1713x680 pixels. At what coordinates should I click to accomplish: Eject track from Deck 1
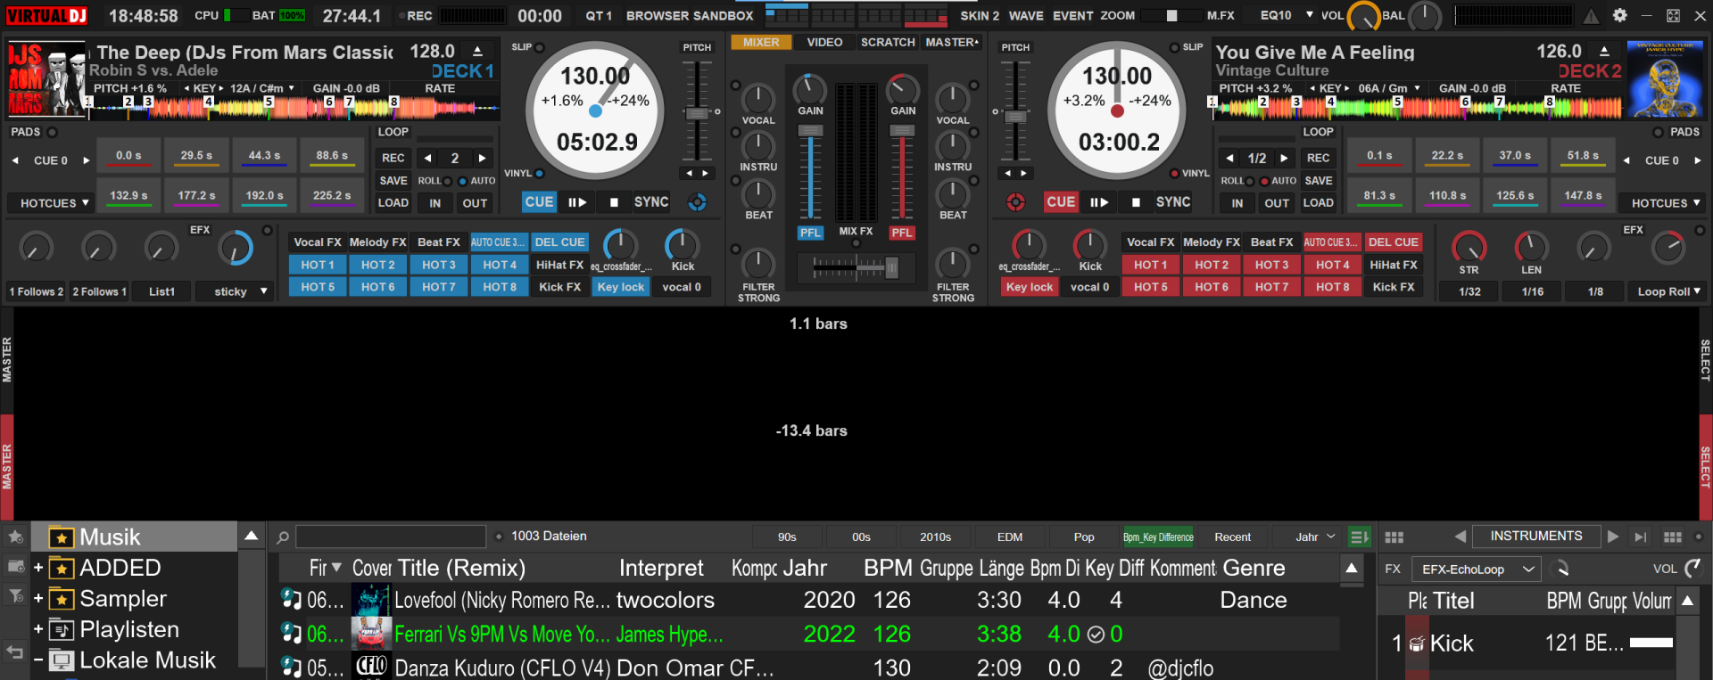coord(477,52)
